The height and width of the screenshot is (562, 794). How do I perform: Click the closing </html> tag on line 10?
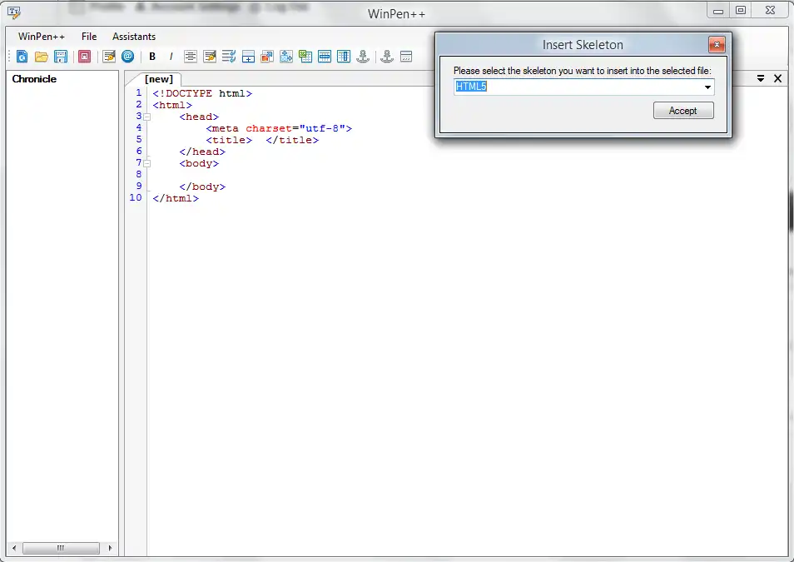(176, 198)
